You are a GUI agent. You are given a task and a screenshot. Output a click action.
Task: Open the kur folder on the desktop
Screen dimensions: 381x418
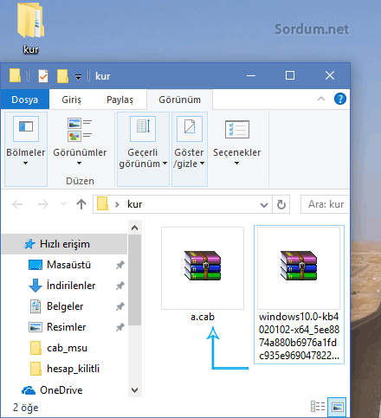tap(30, 29)
